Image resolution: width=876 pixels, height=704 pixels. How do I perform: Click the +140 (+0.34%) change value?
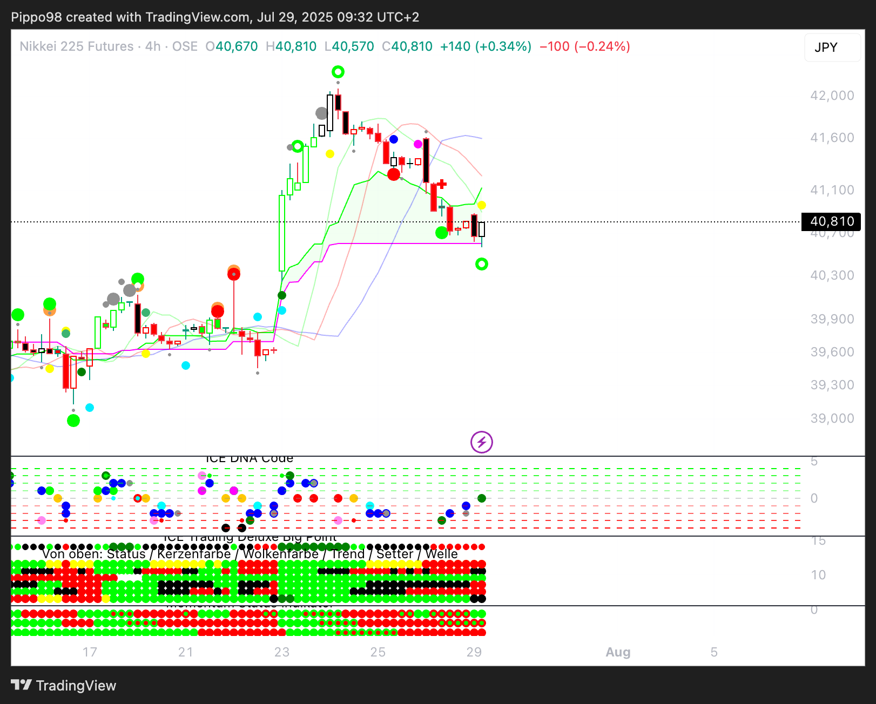tap(486, 46)
